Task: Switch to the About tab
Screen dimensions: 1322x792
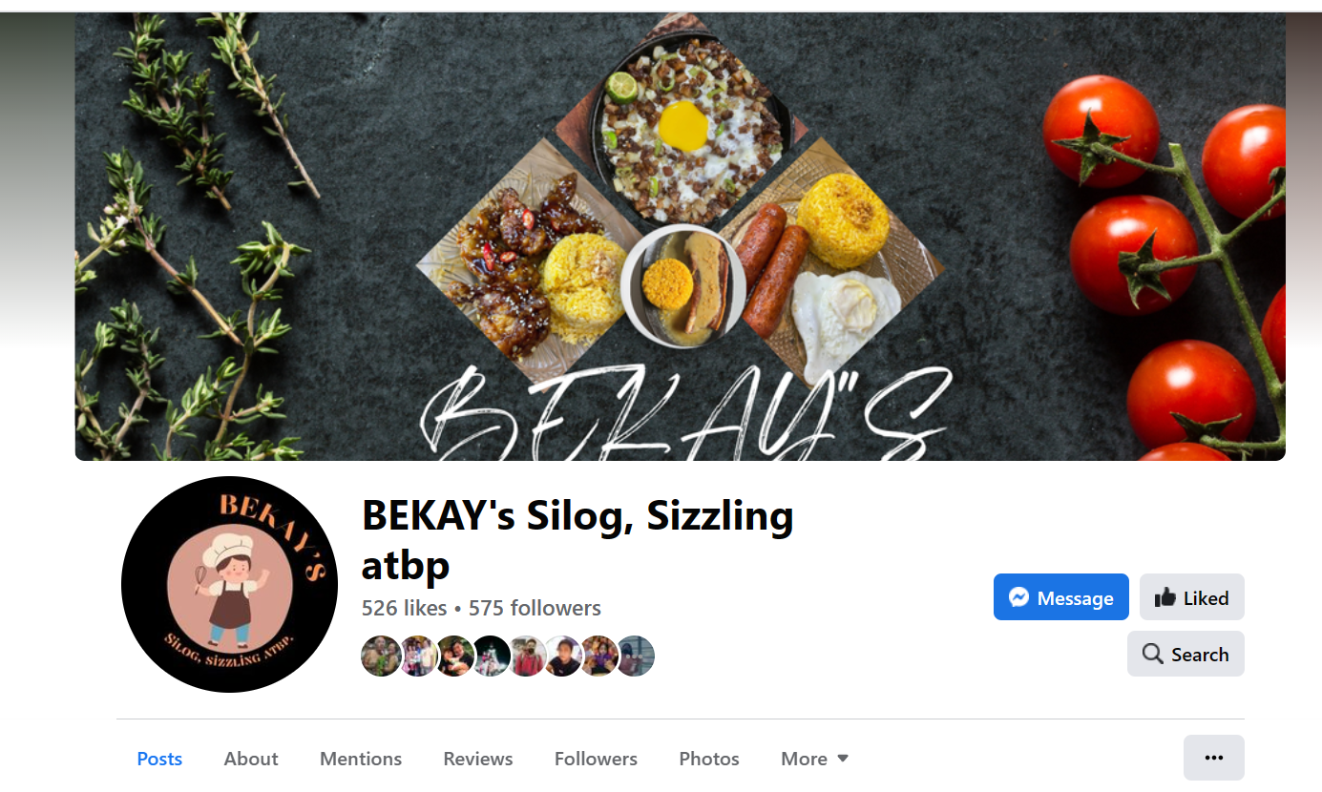Action: (x=251, y=759)
